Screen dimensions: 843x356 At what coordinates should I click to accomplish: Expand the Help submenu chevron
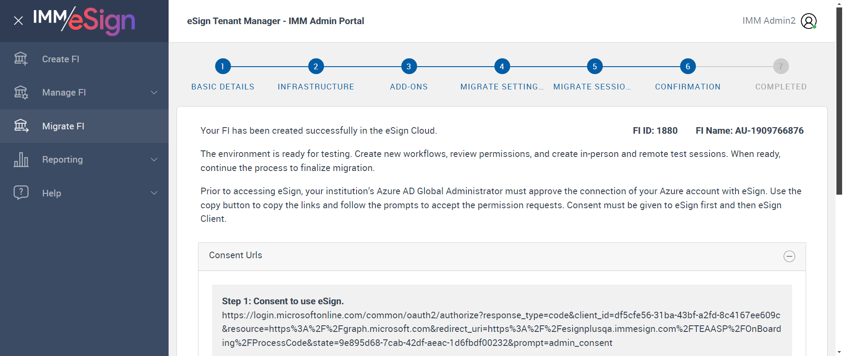pos(154,193)
